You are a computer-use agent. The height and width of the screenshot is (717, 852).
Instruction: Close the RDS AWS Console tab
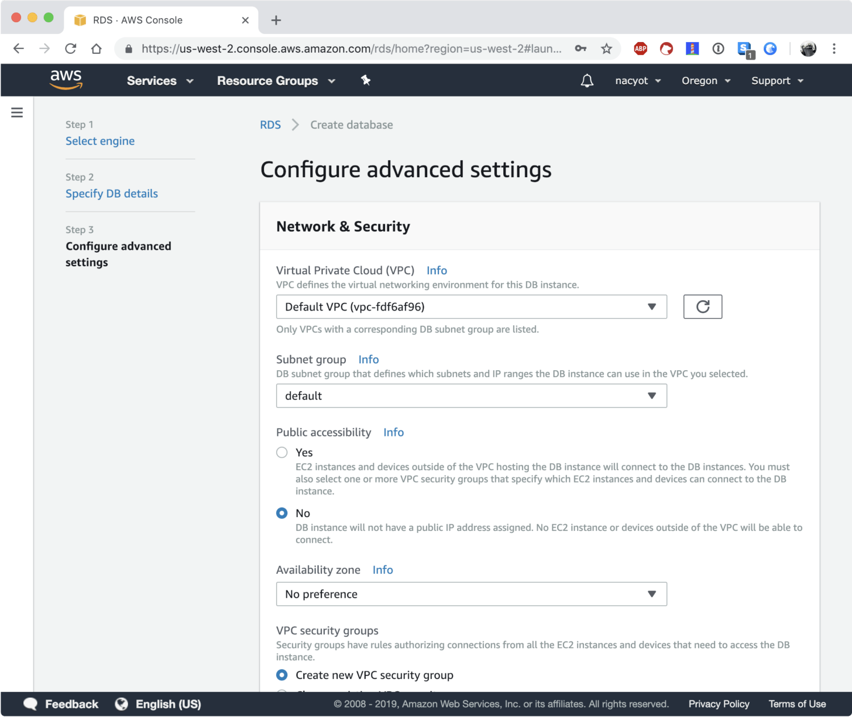[245, 20]
